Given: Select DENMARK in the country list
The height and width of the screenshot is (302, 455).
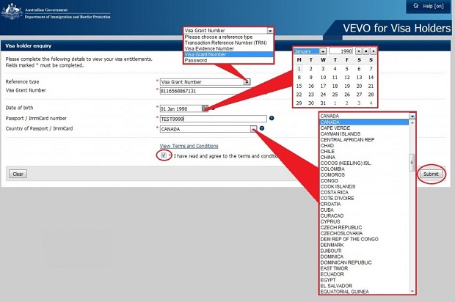Looking at the screenshot, I should (365, 245).
